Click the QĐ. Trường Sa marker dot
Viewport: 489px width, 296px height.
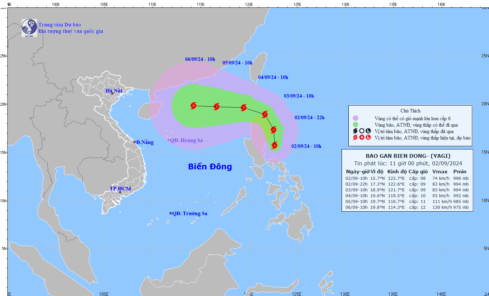[171, 213]
